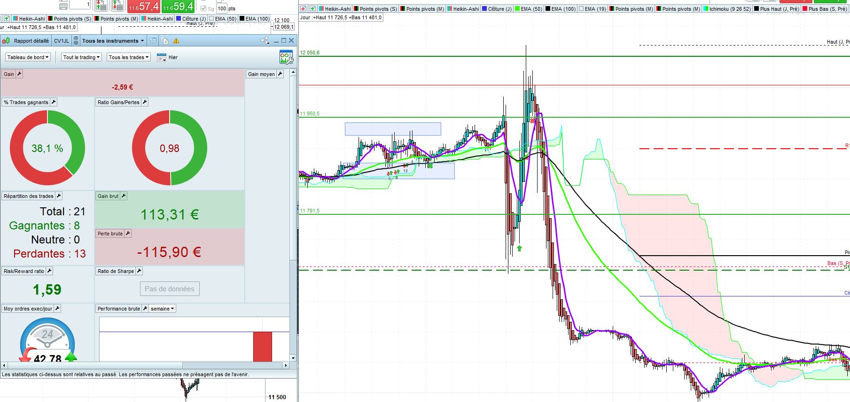This screenshot has width=850, height=402.
Task: Click the chain link icon beside CV1JL
Action: [x=76, y=41]
